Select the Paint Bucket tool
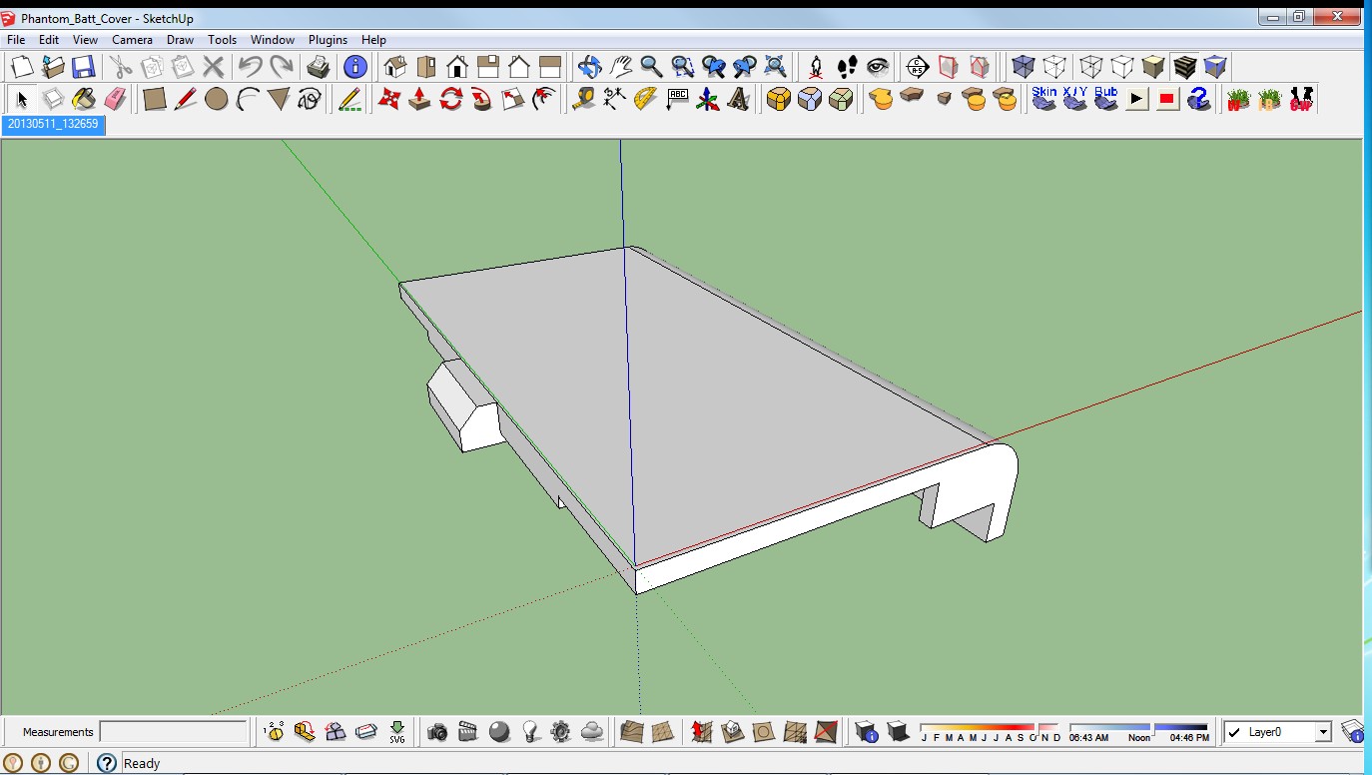Viewport: 1372px width, 775px height. tap(84, 99)
